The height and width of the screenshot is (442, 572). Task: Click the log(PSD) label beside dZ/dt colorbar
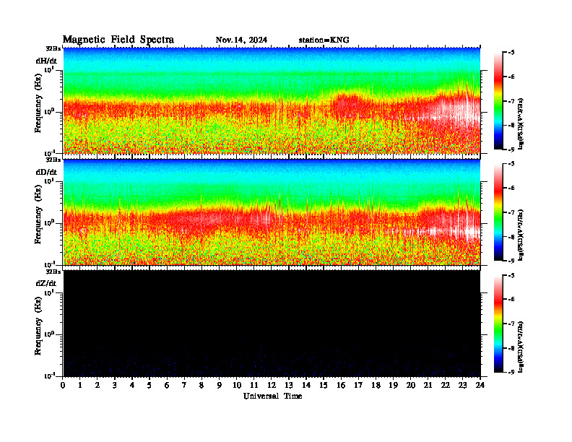click(521, 347)
